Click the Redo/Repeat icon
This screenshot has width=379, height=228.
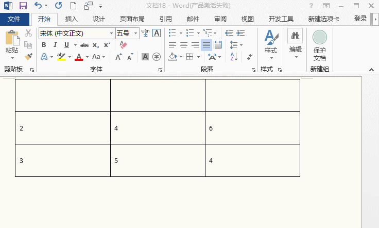[x=59, y=5]
